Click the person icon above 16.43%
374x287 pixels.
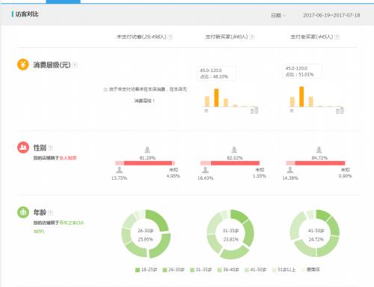pos(205,170)
